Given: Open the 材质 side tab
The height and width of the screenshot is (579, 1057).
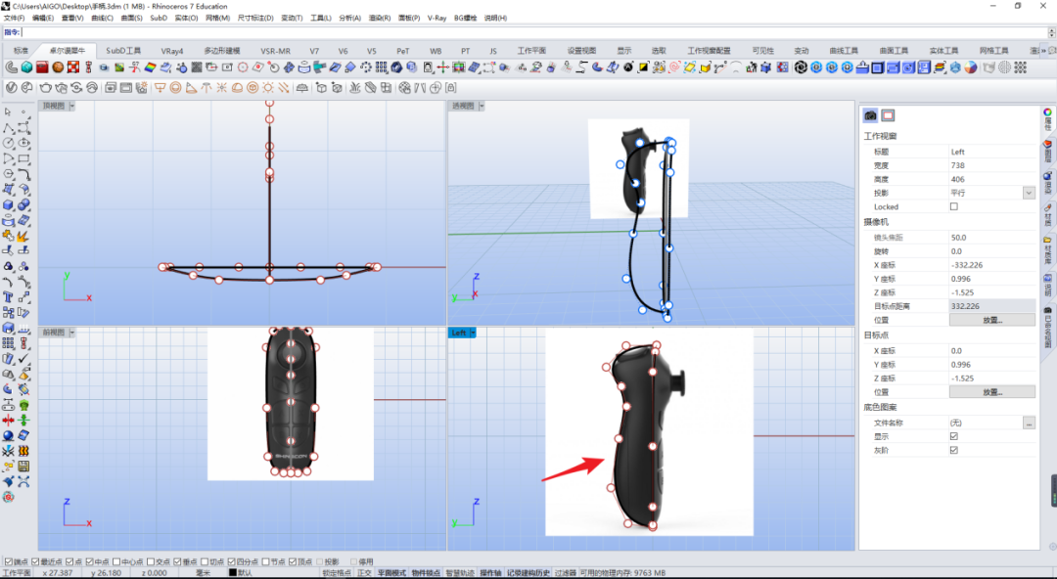Looking at the screenshot, I should click(1047, 215).
